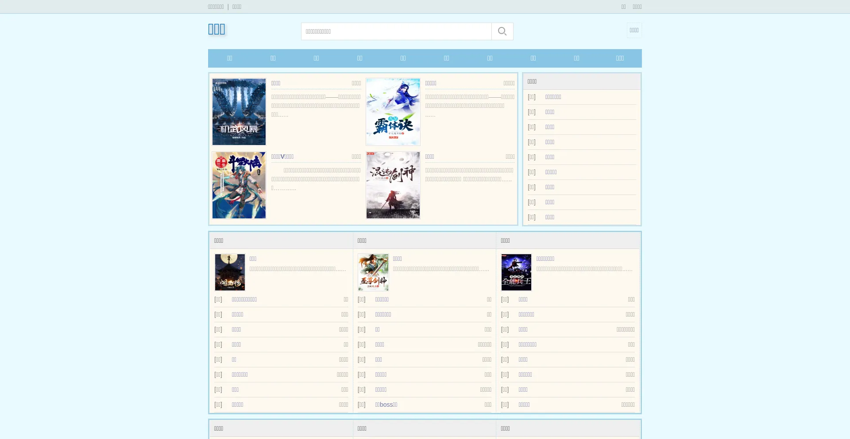Open the 混沌剑神 book cover
This screenshot has height=439, width=850.
393,185
